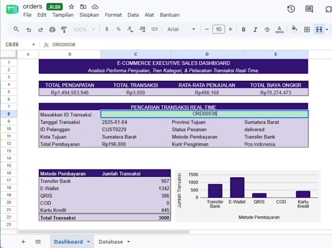Image resolution: width=332 pixels, height=248 pixels.
Task: Undo the last action
Action: pos(29,30)
